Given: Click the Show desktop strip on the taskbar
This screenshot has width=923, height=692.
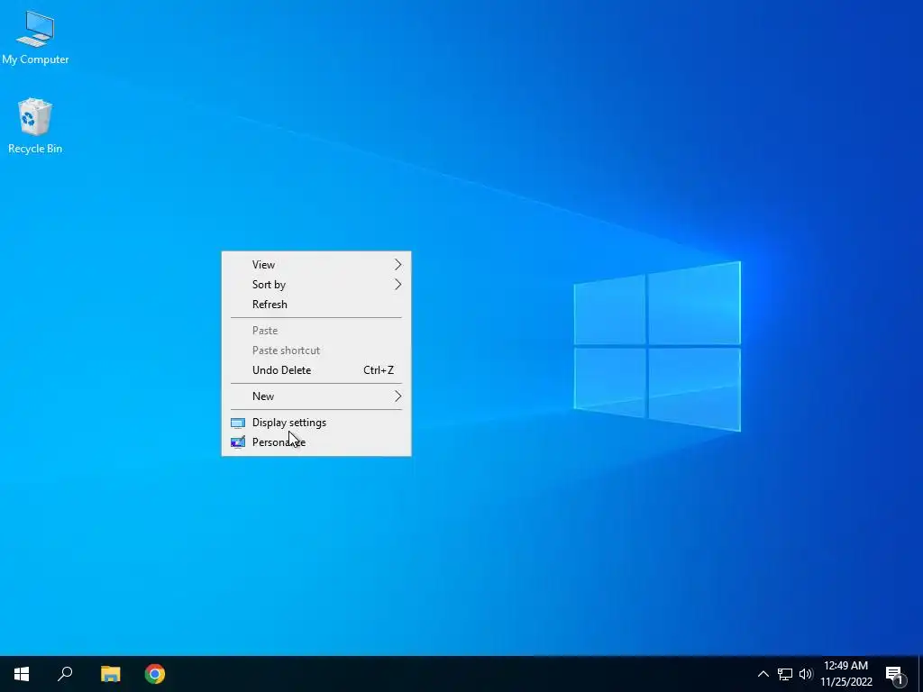Looking at the screenshot, I should (x=920, y=674).
